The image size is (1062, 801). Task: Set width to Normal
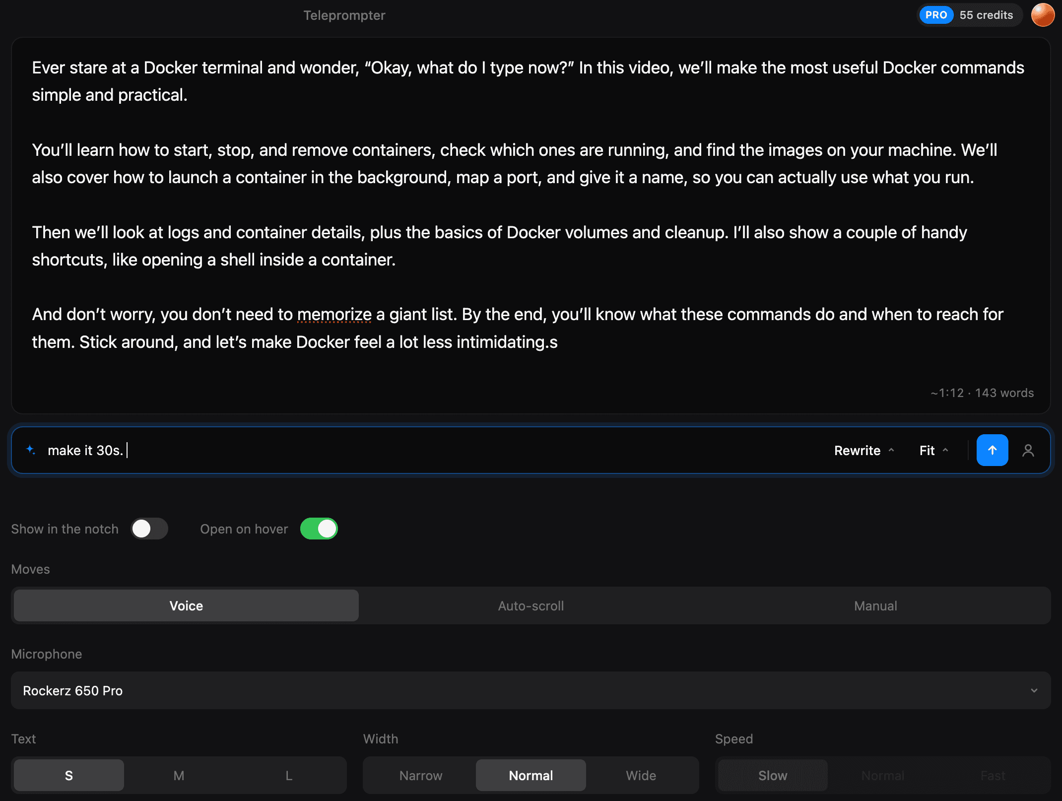[531, 775]
